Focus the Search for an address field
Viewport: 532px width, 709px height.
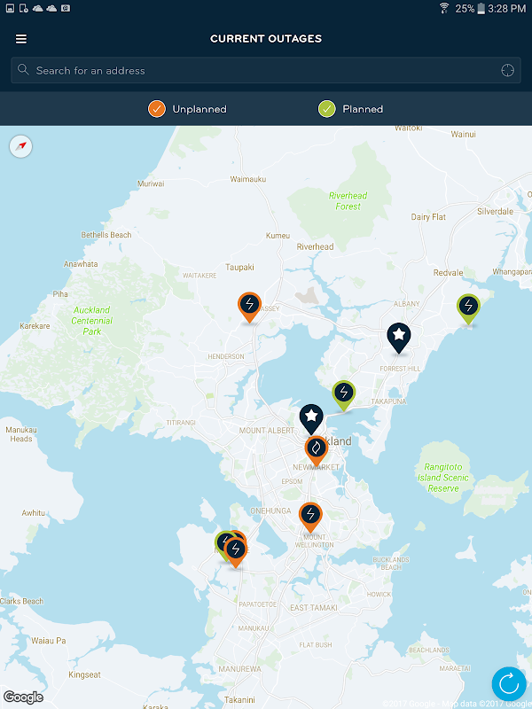(x=265, y=70)
